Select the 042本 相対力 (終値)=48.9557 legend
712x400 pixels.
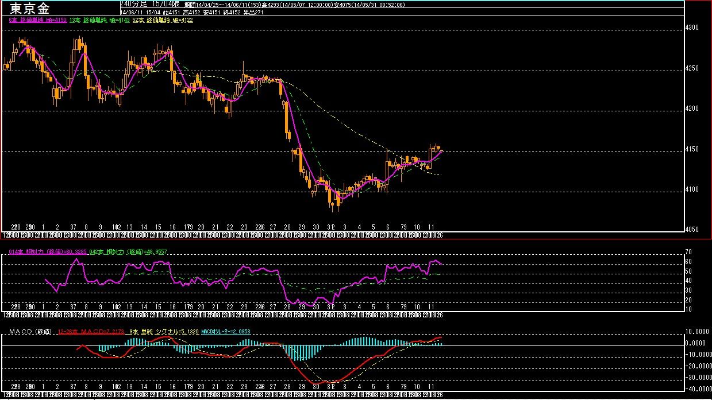[x=127, y=251]
